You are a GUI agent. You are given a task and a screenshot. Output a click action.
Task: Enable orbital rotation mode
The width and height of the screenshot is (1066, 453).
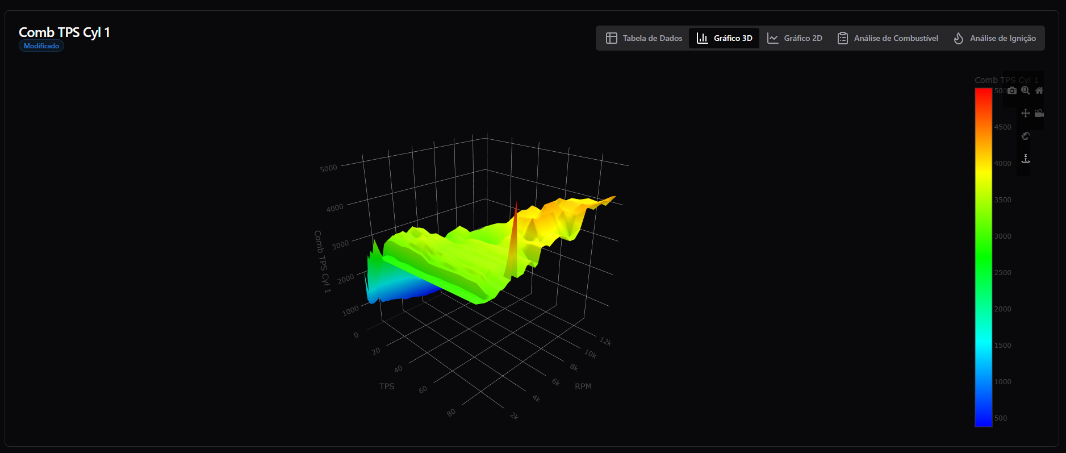(x=1025, y=136)
